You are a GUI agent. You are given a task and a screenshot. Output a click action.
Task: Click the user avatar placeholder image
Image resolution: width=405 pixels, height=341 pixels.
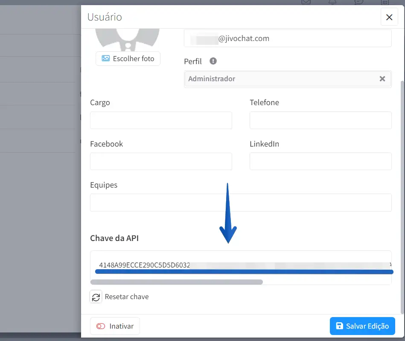[x=128, y=39]
